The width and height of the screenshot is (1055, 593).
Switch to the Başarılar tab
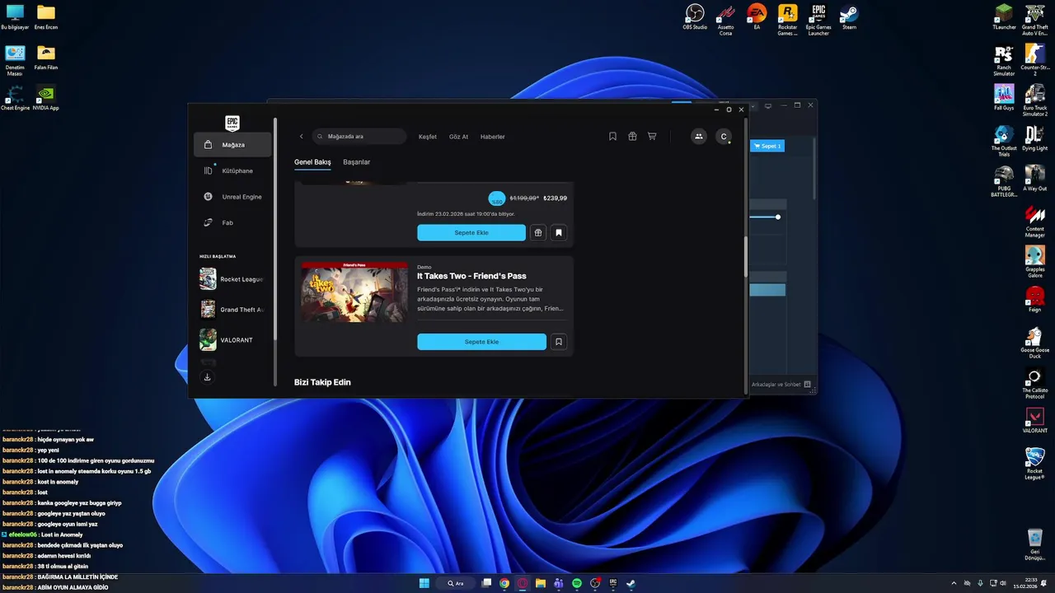357,162
